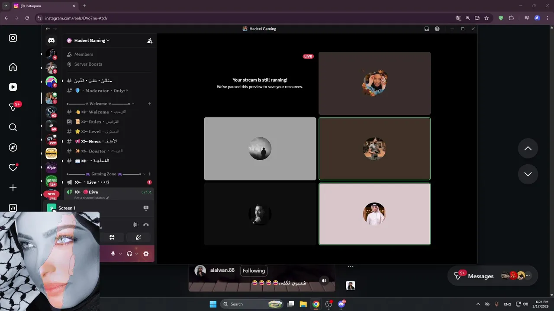Add a channel to Welcome category
The image size is (554, 311).
point(149,104)
